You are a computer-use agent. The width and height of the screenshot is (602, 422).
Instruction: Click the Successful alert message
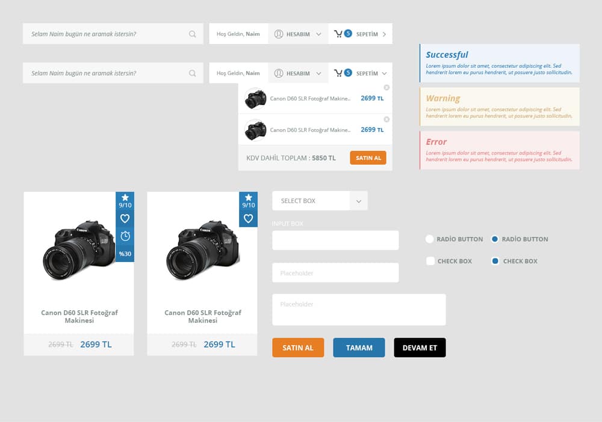click(500, 63)
